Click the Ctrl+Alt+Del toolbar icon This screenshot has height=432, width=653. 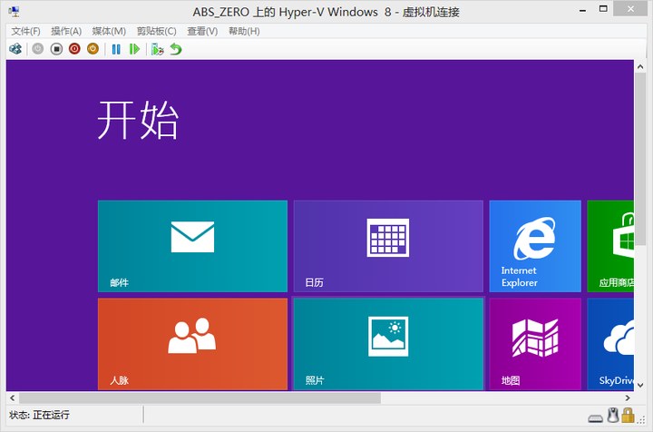pos(15,49)
